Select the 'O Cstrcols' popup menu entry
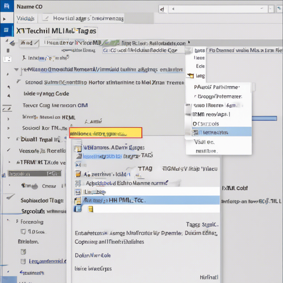The height and width of the screenshot is (283, 283). 206,124
